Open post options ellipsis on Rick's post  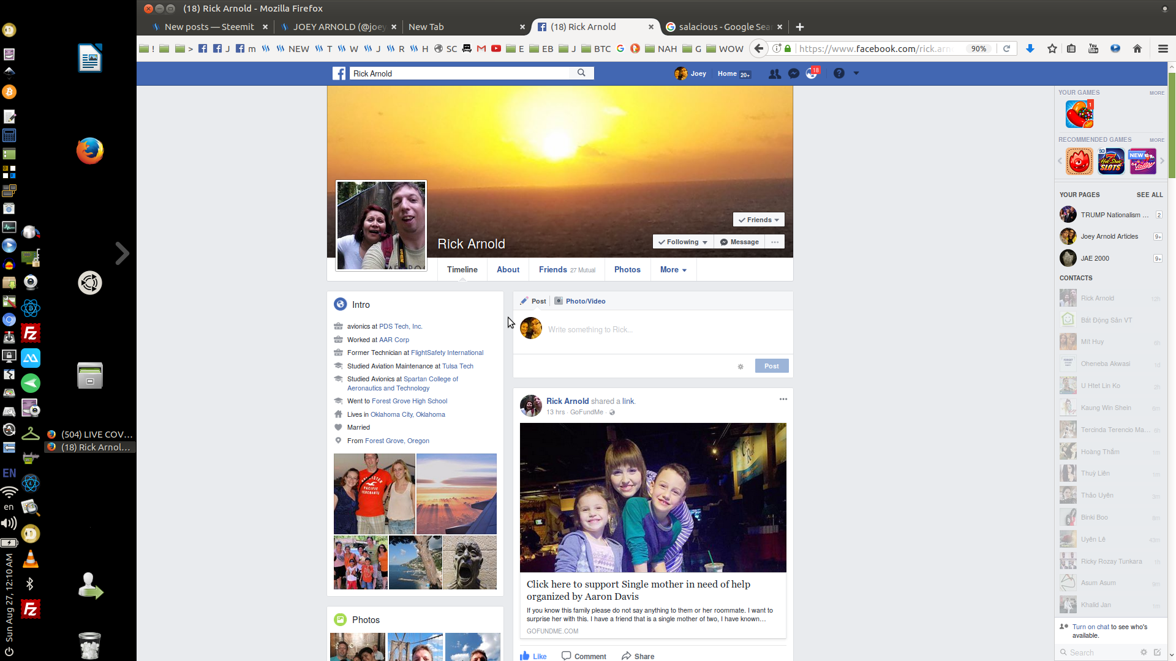pyautogui.click(x=783, y=399)
